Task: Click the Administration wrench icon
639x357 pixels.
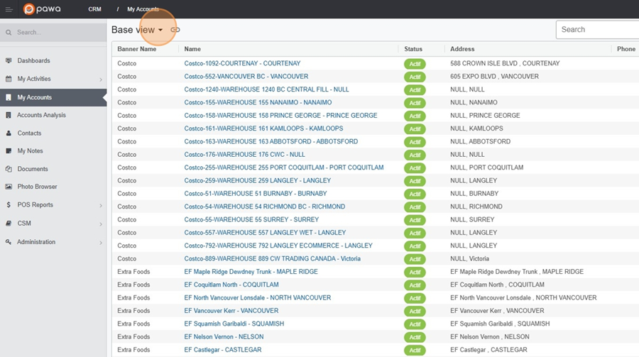Action: pos(9,242)
